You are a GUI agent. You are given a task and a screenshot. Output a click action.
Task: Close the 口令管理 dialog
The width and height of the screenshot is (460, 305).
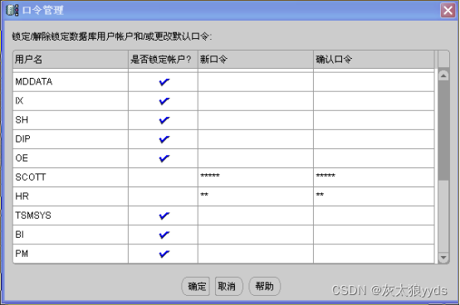(x=448, y=11)
